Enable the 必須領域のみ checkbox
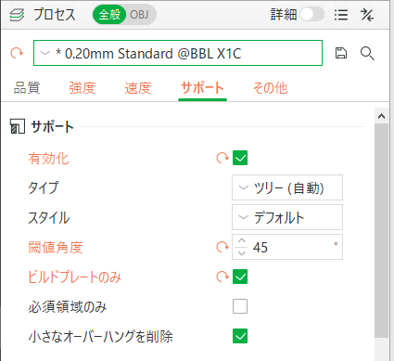The width and height of the screenshot is (394, 361). click(x=240, y=306)
